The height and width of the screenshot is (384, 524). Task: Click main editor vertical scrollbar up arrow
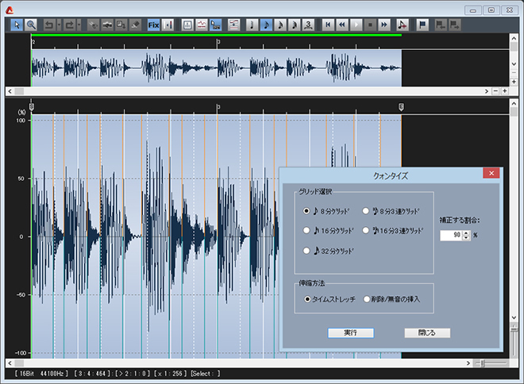pos(514,104)
